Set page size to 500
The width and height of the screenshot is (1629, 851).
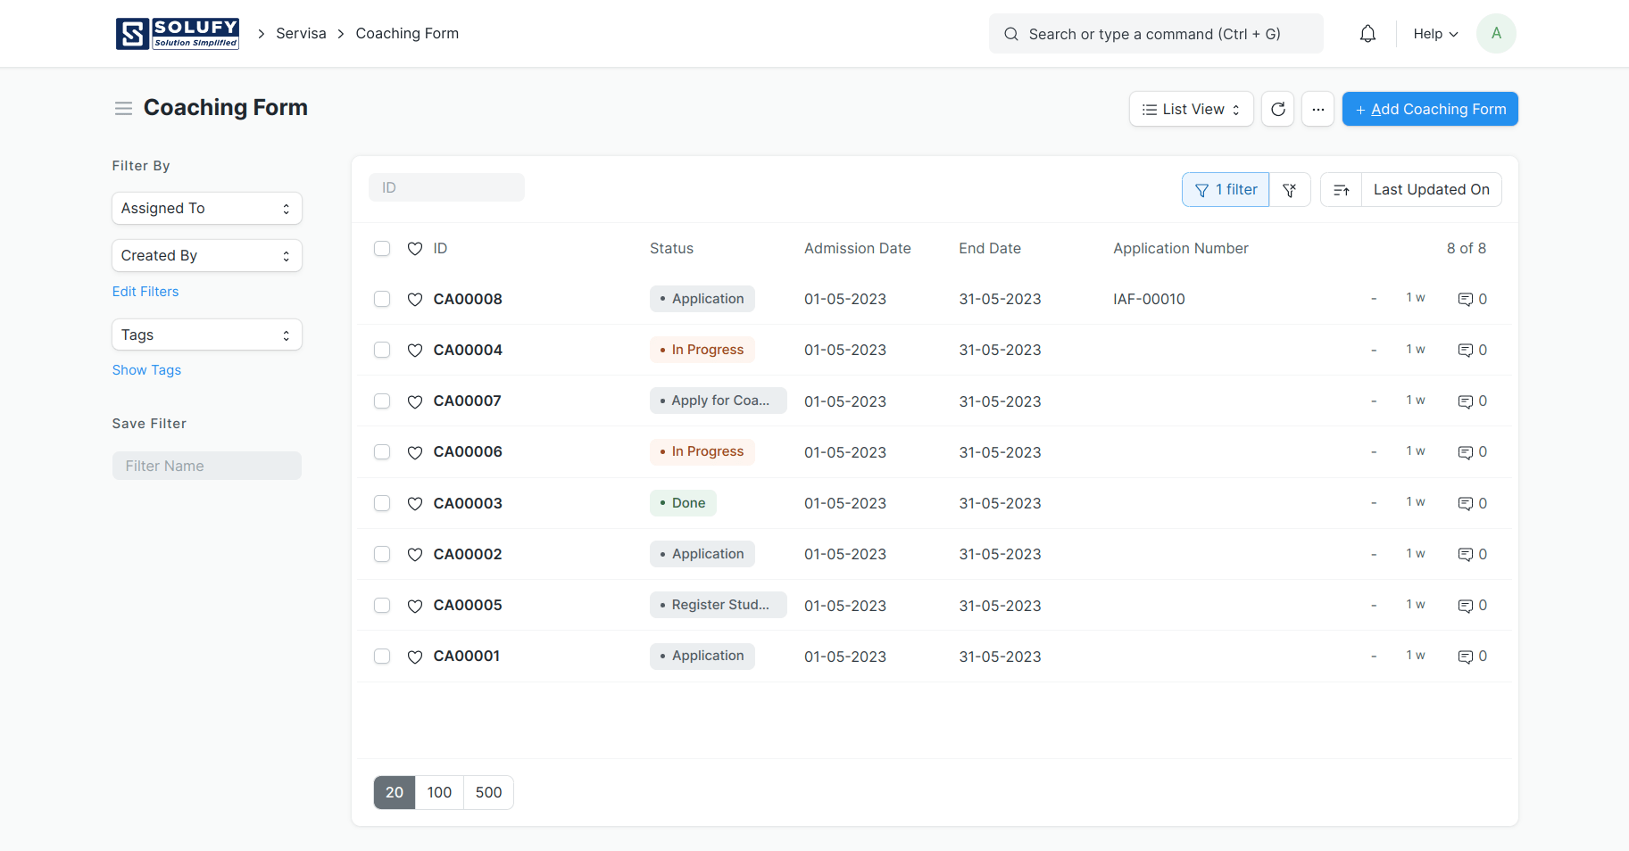click(x=488, y=792)
